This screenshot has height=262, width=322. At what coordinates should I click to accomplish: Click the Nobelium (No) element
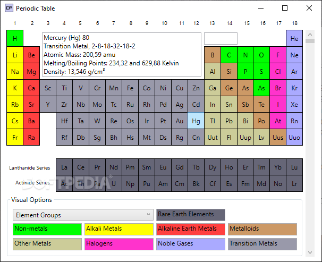278,183
